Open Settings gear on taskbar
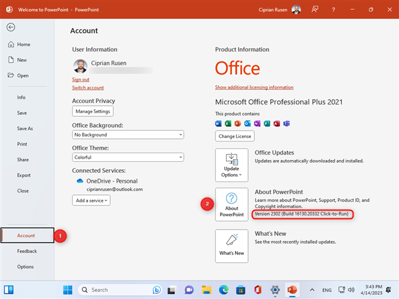Viewport: 399px width, 299px height. click(x=275, y=290)
